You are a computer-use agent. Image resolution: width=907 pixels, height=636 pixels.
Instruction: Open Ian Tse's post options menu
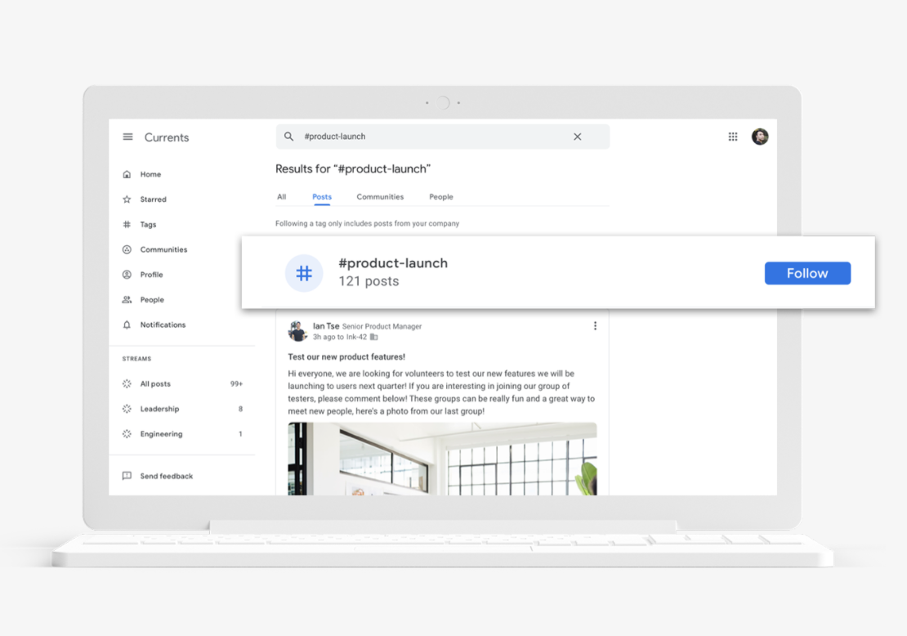595,326
